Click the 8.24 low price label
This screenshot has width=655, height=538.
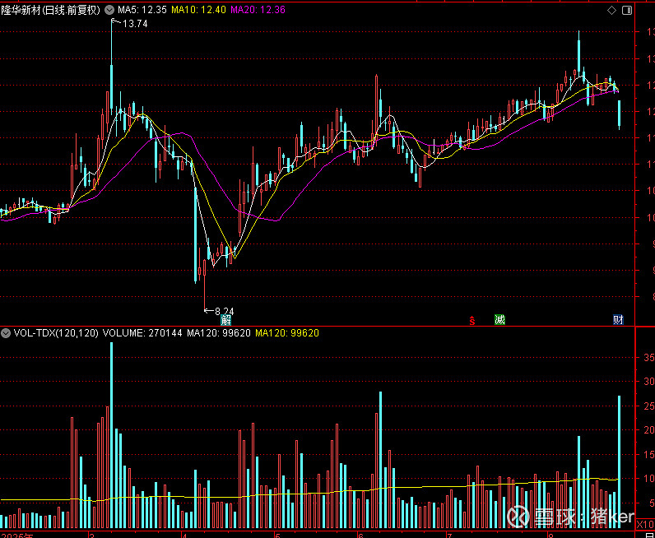coord(225,311)
